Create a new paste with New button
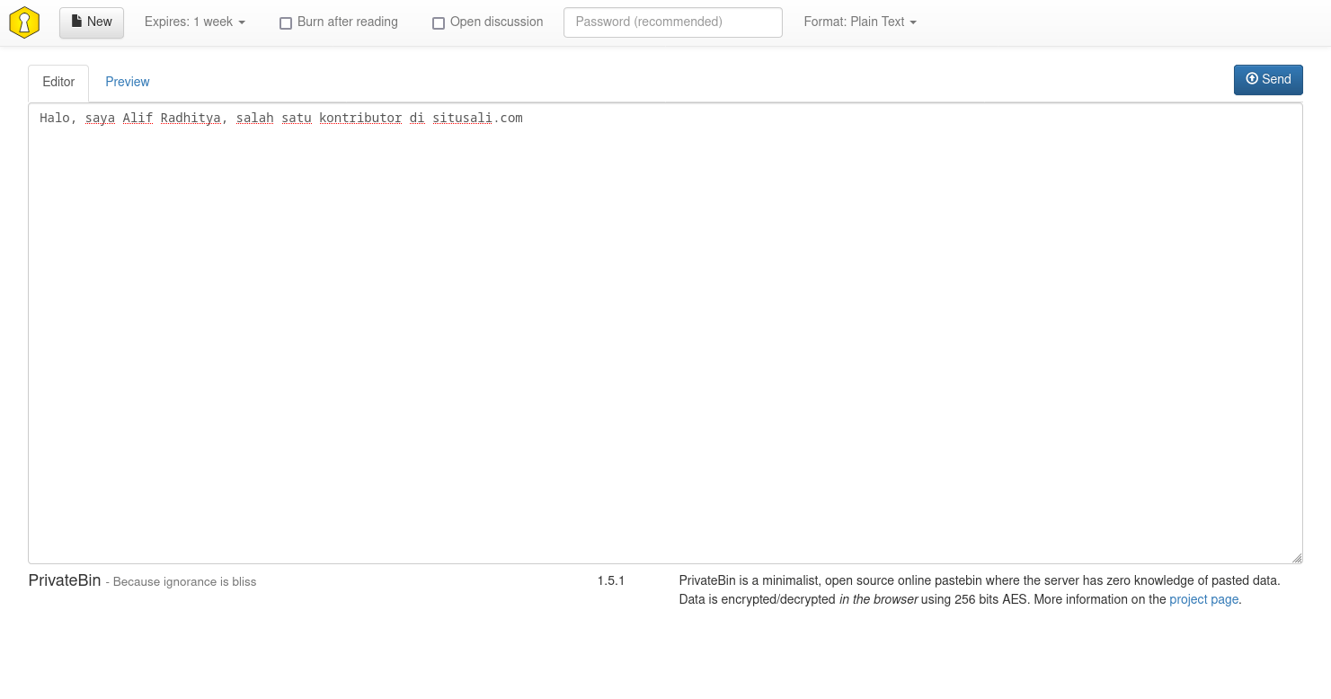This screenshot has width=1331, height=699. click(x=92, y=22)
